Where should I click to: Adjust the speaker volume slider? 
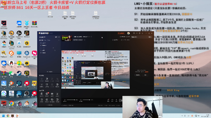point(86,100)
